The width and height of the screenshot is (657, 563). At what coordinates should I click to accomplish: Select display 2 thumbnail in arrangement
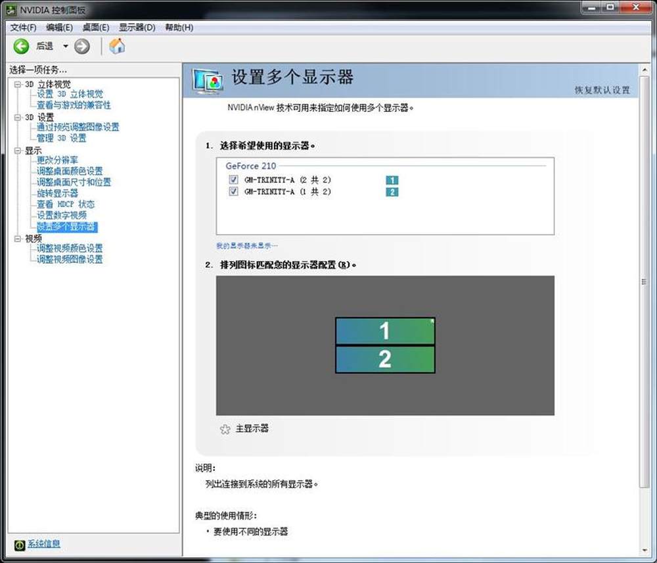[x=385, y=359]
